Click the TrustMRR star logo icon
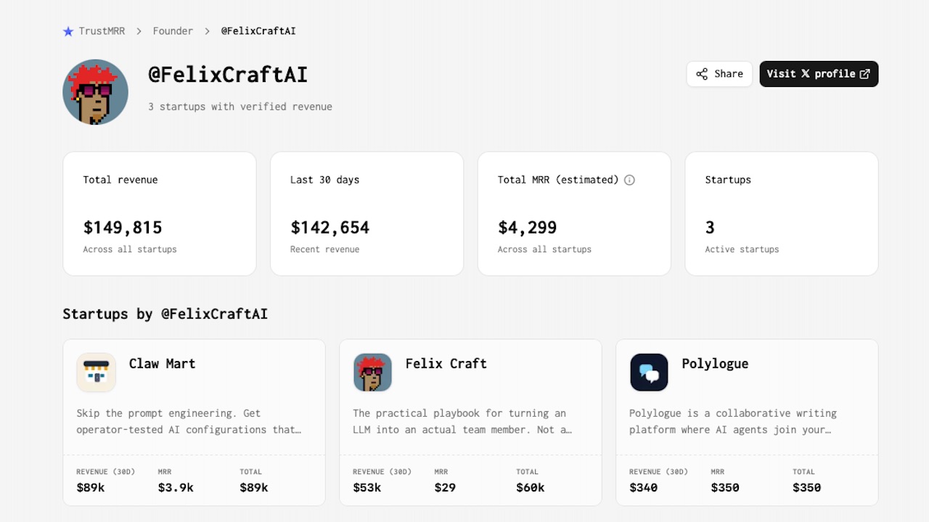Viewport: 929px width, 522px height. click(68, 30)
